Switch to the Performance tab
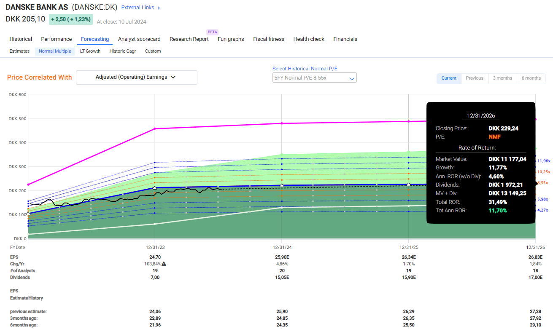The height and width of the screenshot is (329, 553). coord(56,39)
